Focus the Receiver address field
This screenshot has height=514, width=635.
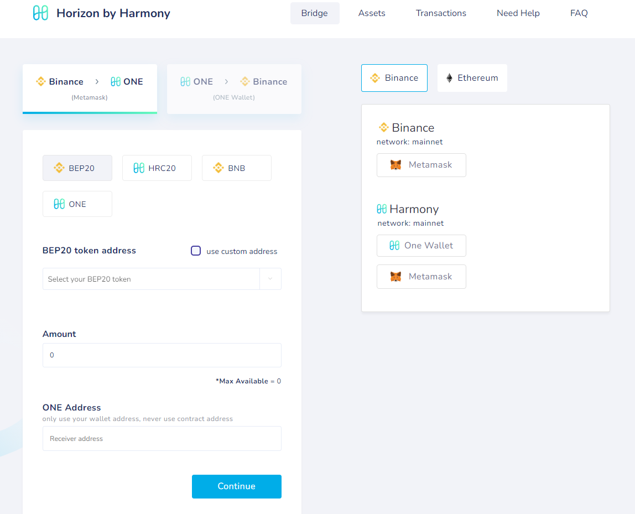point(162,438)
